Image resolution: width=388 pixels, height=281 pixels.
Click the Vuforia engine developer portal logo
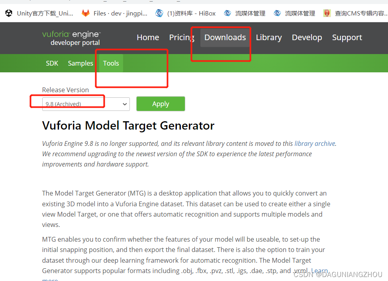click(x=71, y=38)
